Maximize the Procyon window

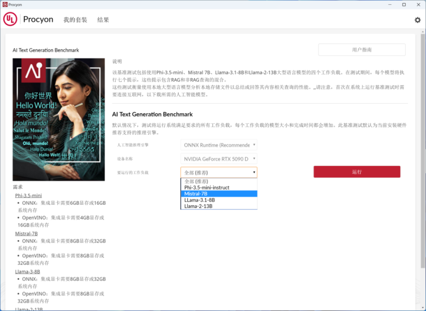(404, 4)
